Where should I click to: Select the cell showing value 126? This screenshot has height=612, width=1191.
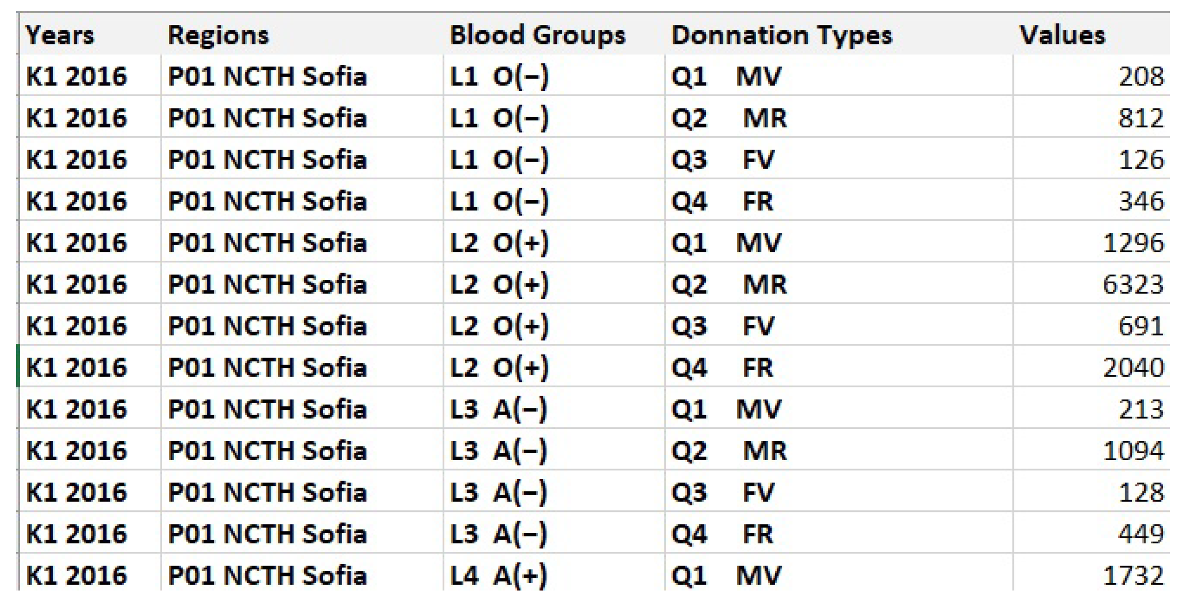[1141, 160]
